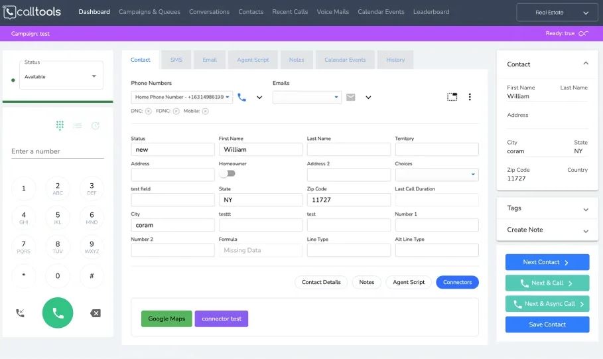Click the green dial call button
603x359 pixels.
point(58,313)
